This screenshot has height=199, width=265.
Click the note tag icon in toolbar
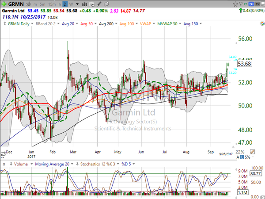tap(106, 4)
